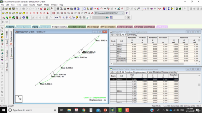Click the stepper arrows beside the input field
The width and height of the screenshot is (202, 113).
tap(126, 18)
